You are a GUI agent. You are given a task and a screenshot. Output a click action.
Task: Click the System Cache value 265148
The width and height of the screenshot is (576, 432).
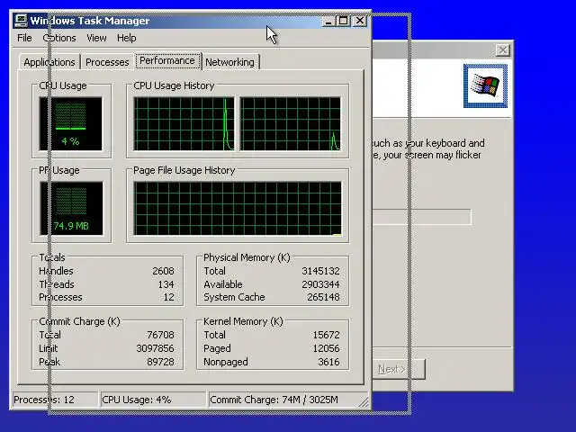[323, 297]
